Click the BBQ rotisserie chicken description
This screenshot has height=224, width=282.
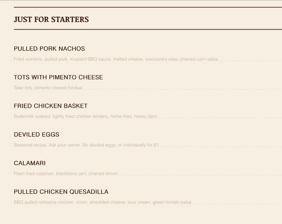[103, 202]
